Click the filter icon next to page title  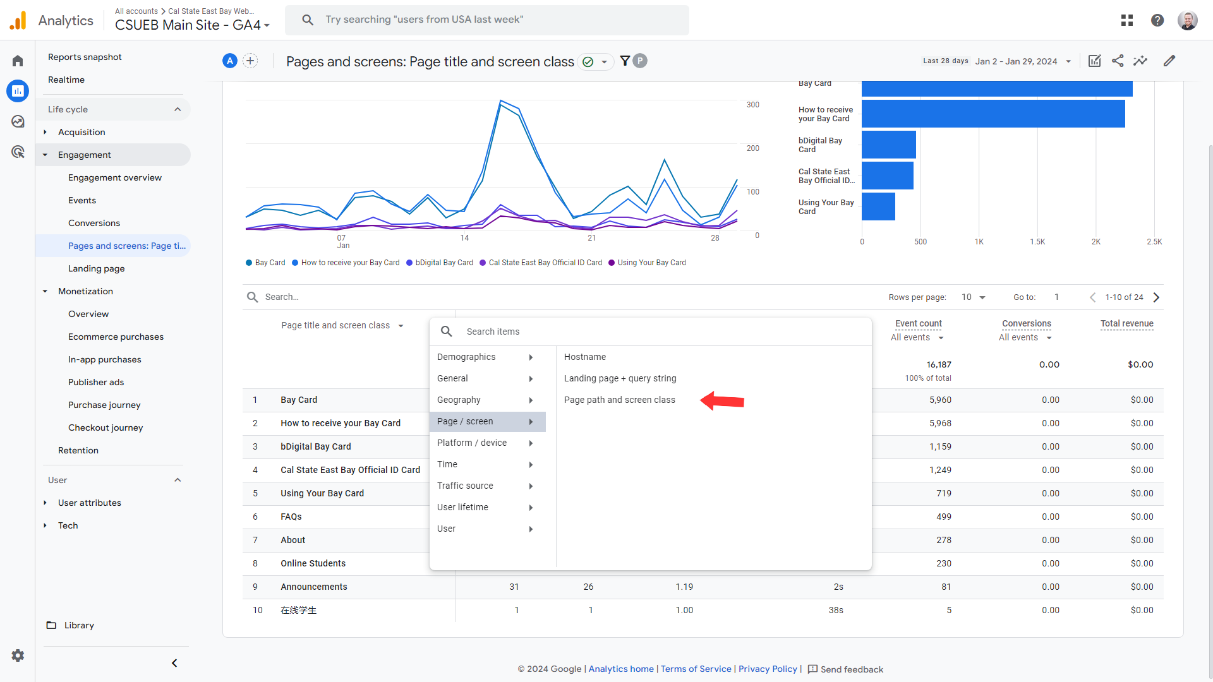624,61
